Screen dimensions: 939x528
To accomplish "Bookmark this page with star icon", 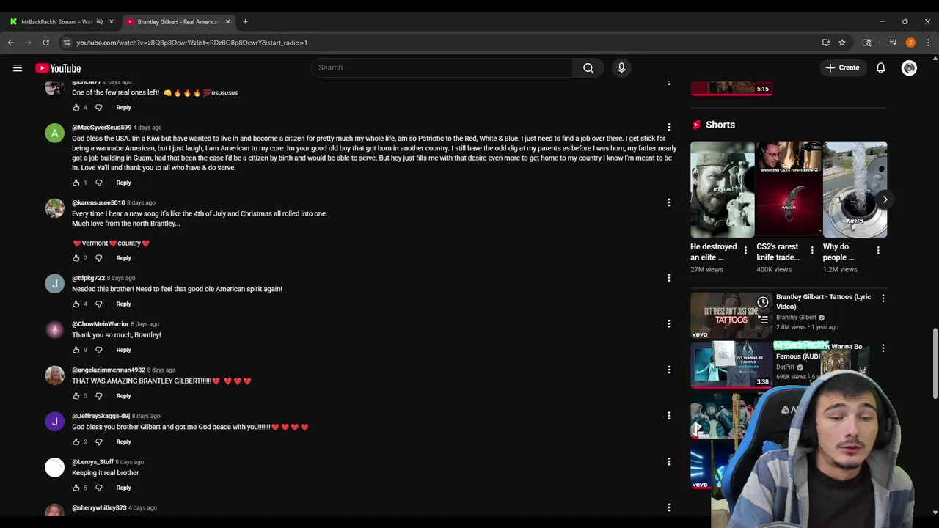I will [x=842, y=43].
